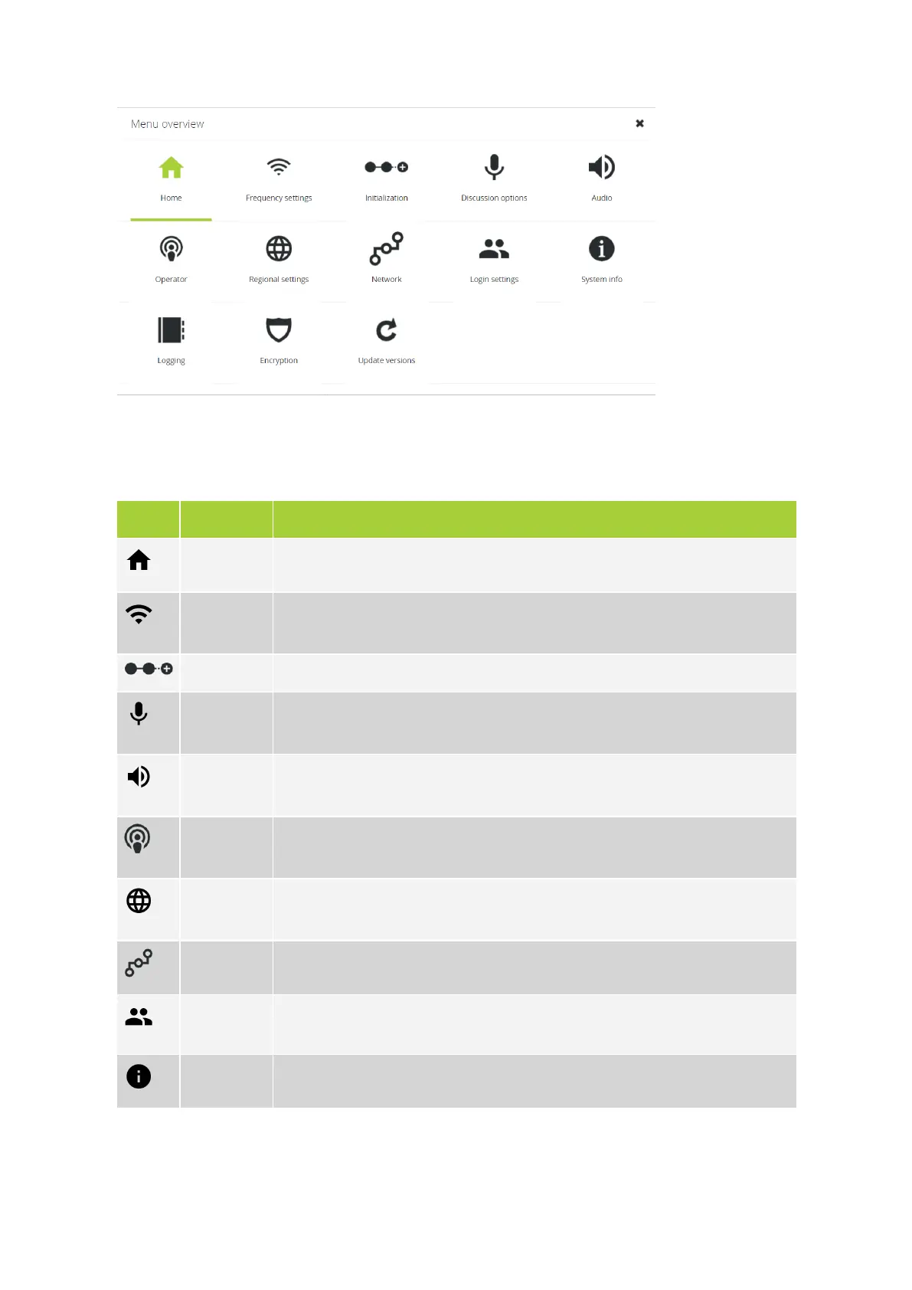Click the Frequency settings label
Viewport: 912px width, 1290px height.
click(279, 198)
